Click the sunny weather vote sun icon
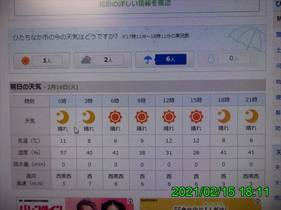The width and height of the screenshot is (281, 210). click(x=25, y=61)
